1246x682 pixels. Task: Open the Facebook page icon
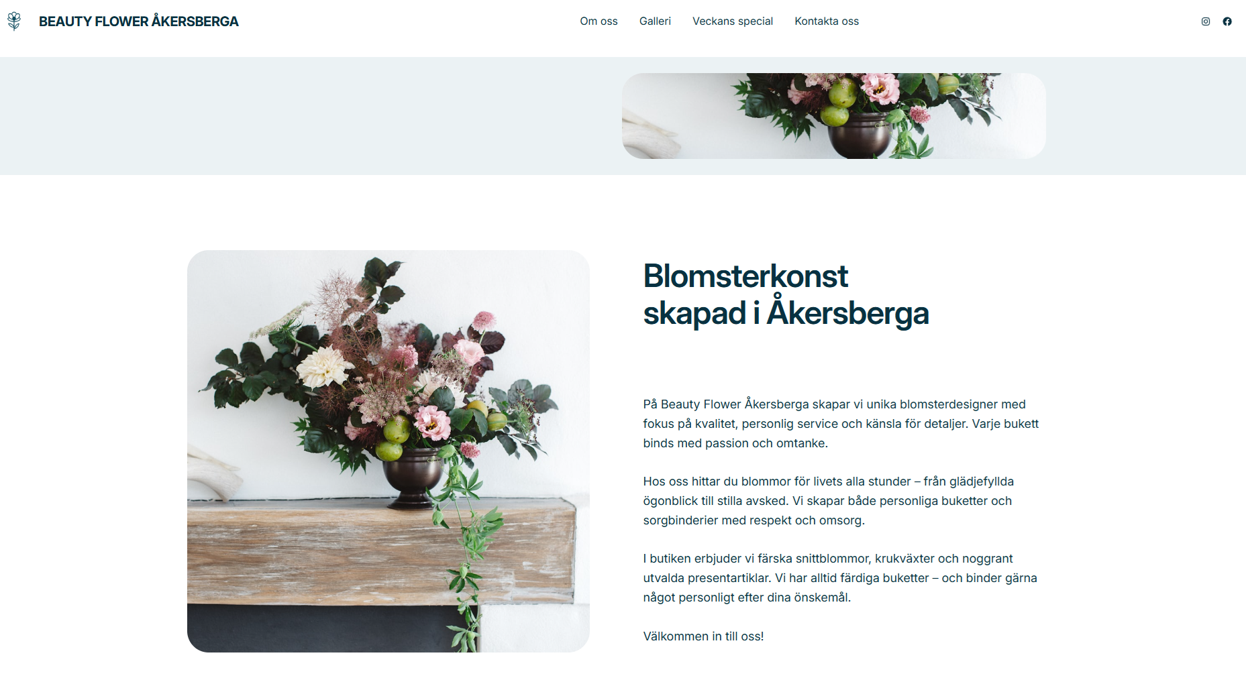click(1227, 21)
